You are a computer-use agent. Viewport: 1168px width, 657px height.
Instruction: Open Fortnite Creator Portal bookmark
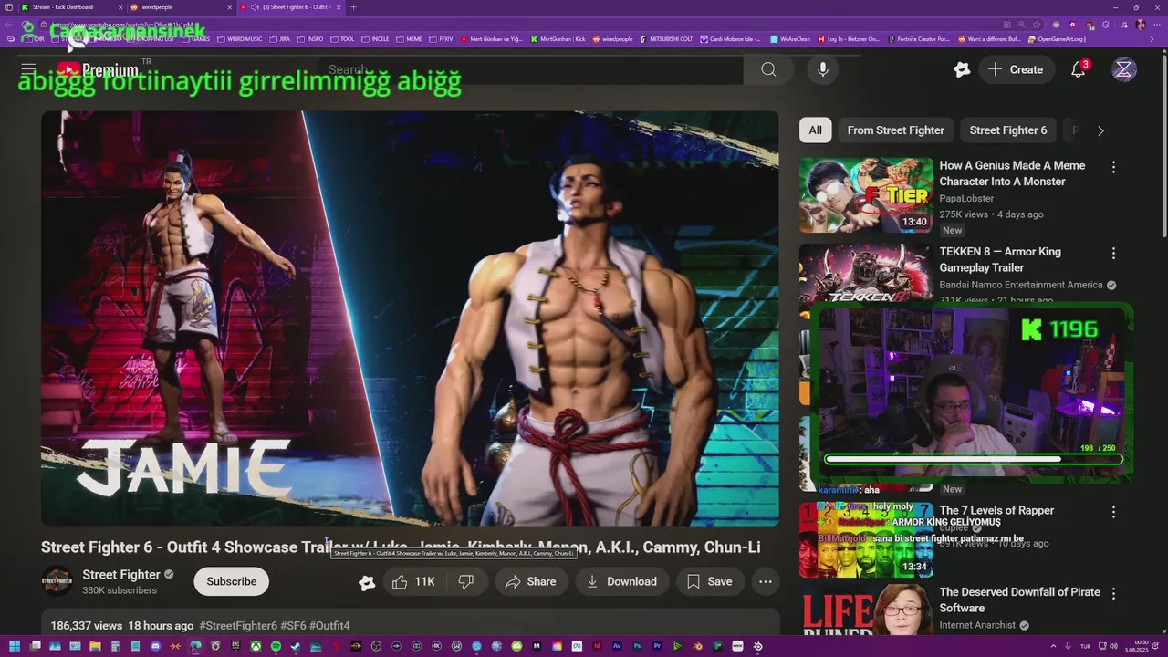[919, 39]
